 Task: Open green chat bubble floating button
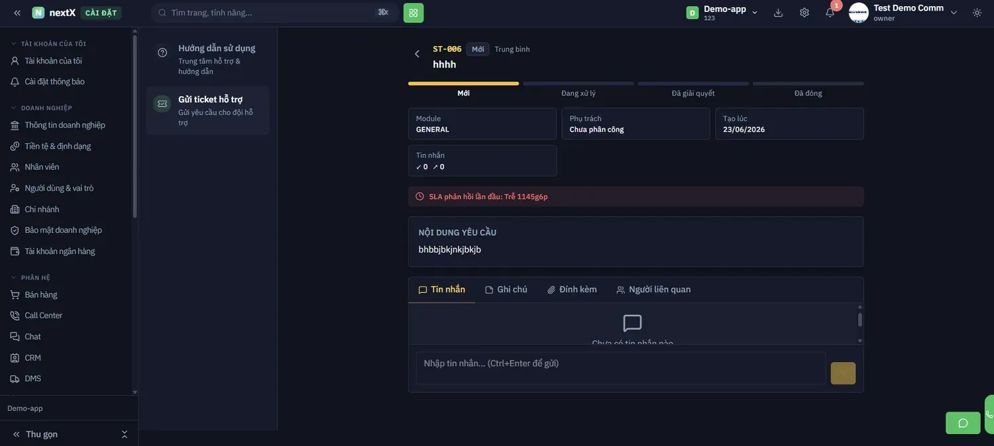click(x=963, y=423)
